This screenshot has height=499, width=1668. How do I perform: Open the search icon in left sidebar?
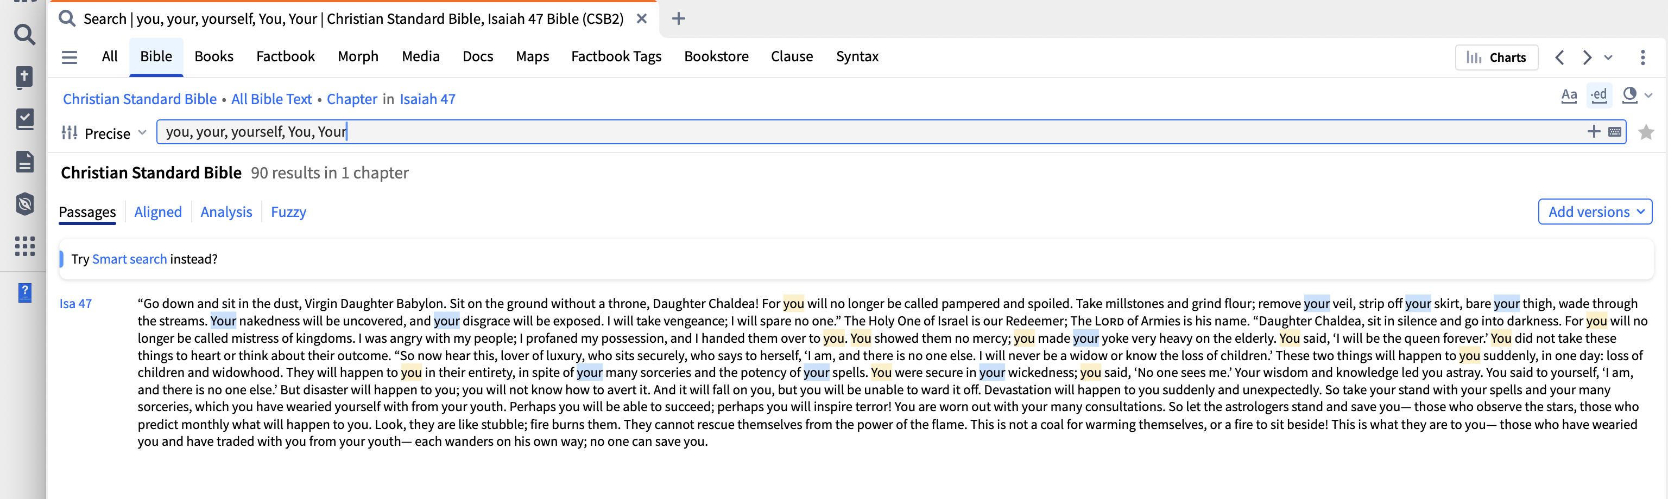coord(24,34)
